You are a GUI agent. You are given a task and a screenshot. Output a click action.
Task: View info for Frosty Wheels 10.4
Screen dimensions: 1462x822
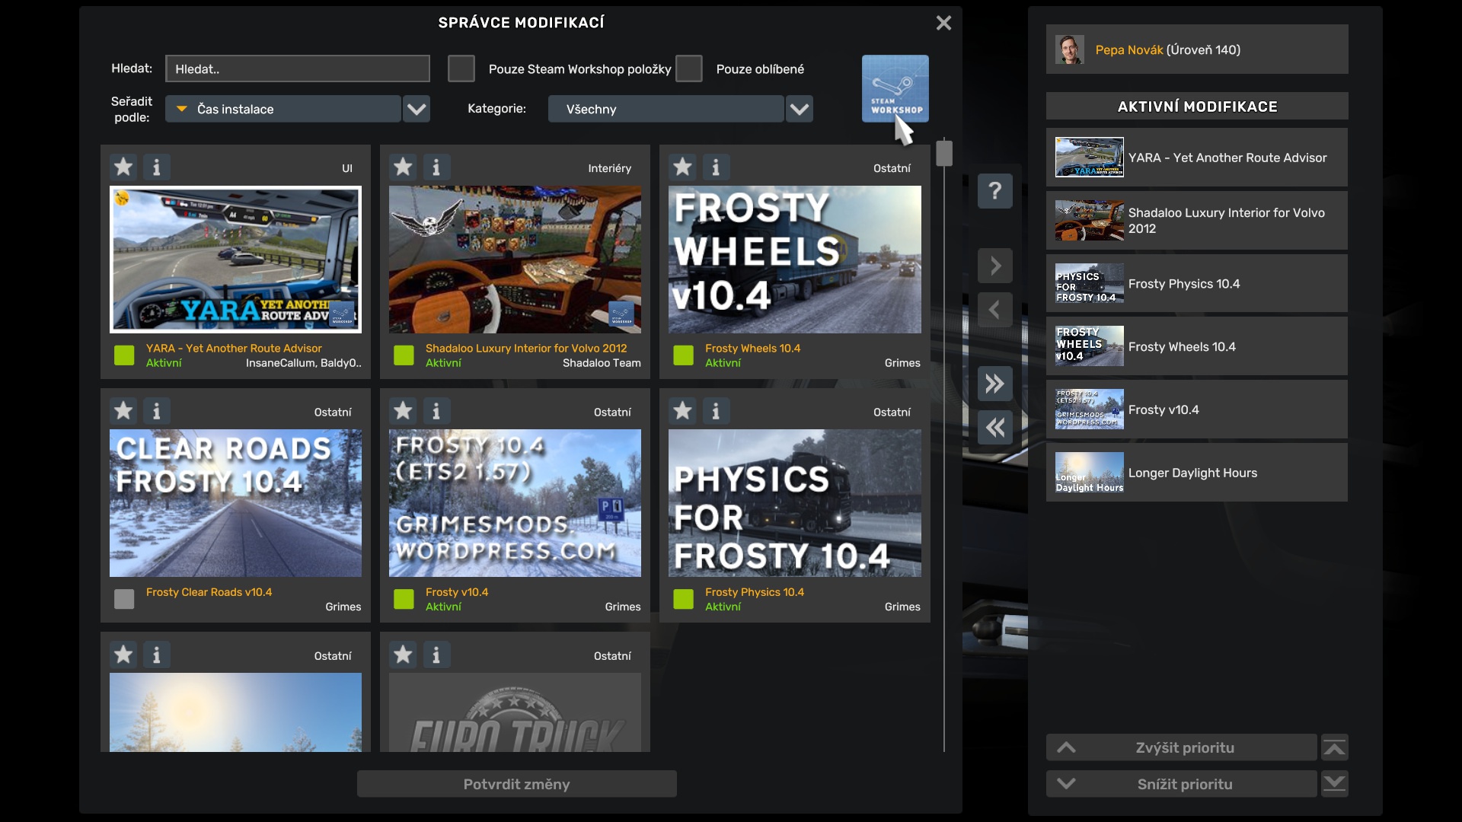(x=716, y=167)
